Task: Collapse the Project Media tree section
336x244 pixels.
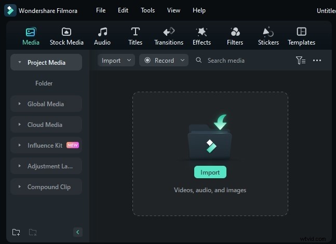Action: (20, 62)
